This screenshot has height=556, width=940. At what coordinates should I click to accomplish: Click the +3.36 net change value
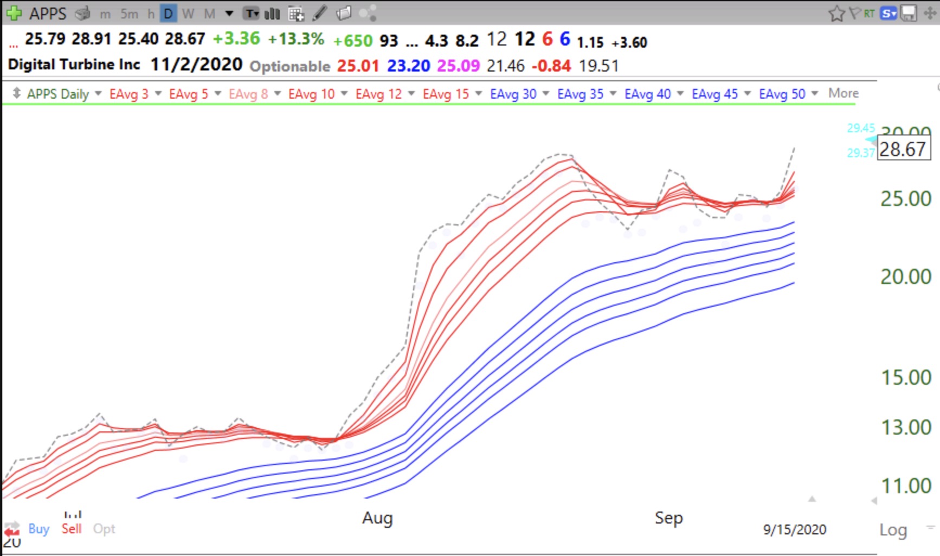tap(236, 39)
